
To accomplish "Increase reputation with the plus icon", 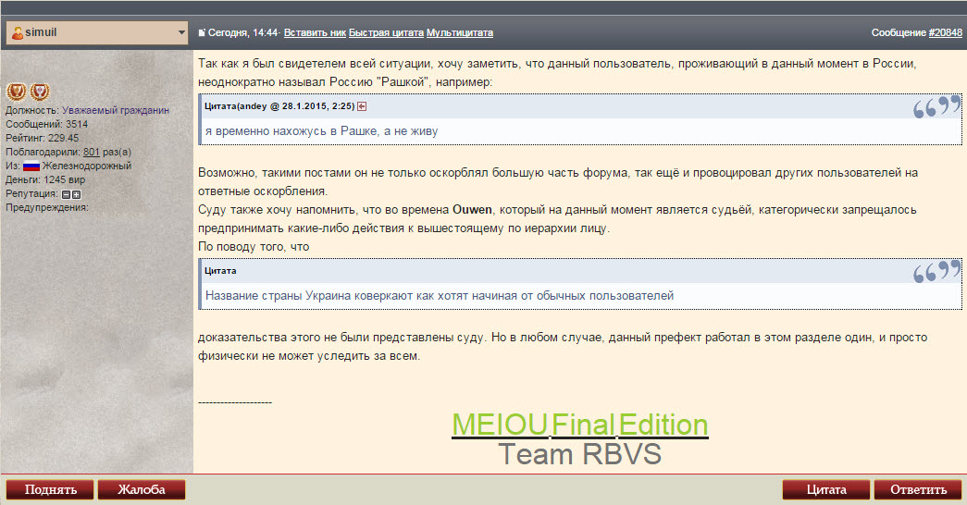I will pos(77,194).
